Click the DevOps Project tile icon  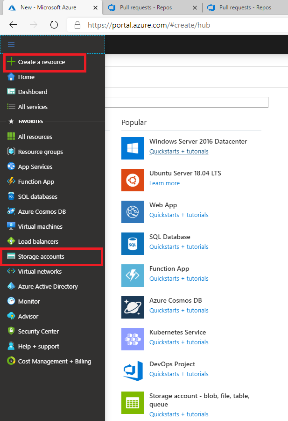pyautogui.click(x=133, y=371)
